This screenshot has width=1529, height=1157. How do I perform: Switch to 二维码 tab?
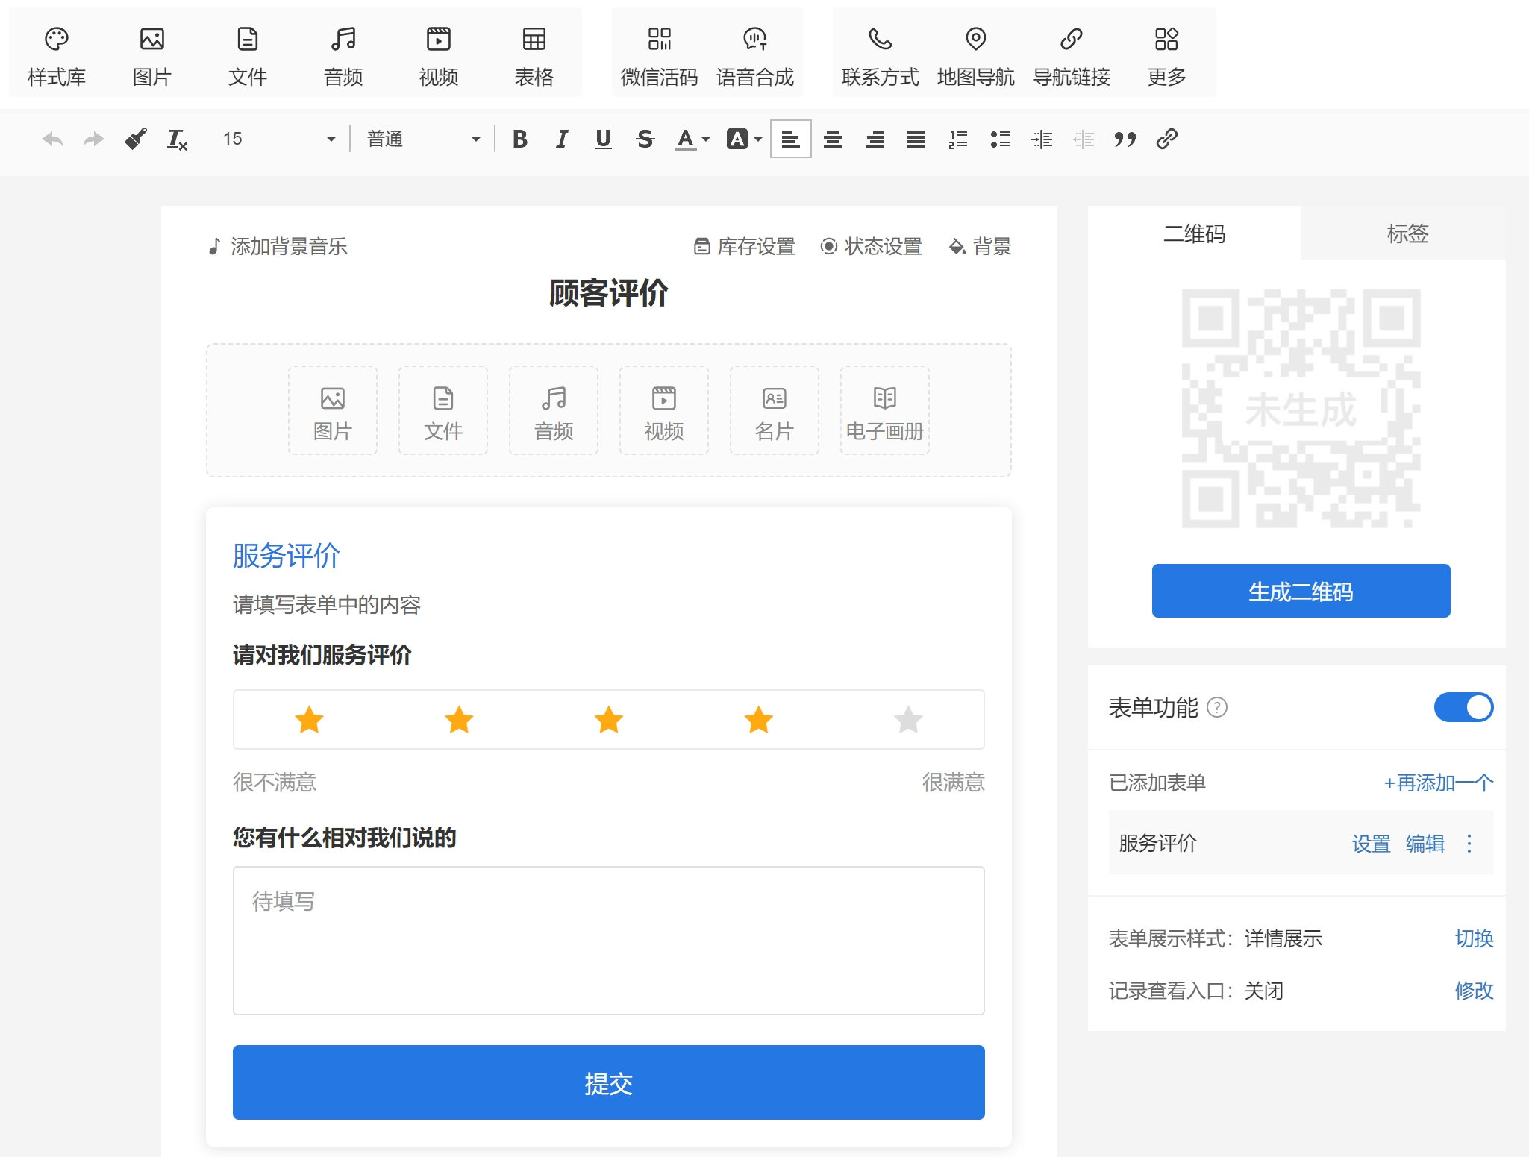[1195, 233]
